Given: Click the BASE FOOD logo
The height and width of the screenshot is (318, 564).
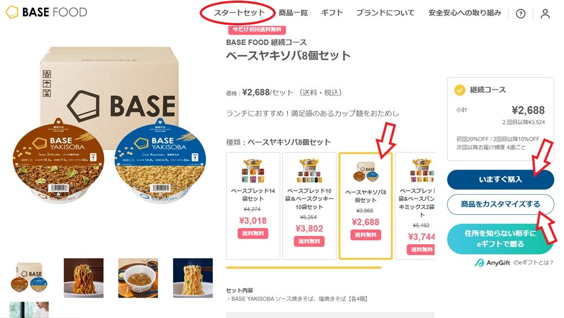Looking at the screenshot, I should [46, 12].
